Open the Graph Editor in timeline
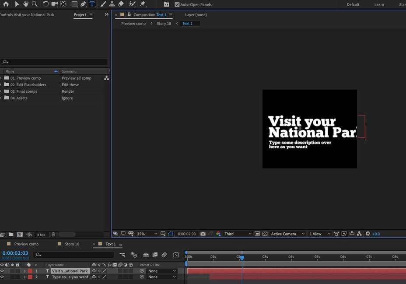406x284 pixels. coord(176,255)
